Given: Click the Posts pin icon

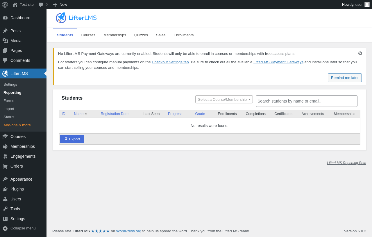Looking at the screenshot, I should [5, 31].
